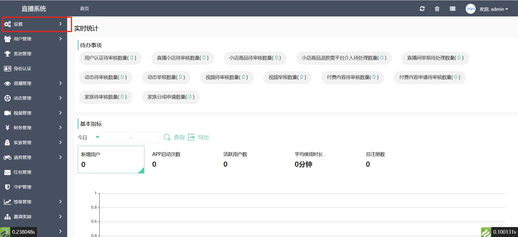The width and height of the screenshot is (518, 237).
Task: Expand the 直播管理 chevron
Action: pos(60,83)
